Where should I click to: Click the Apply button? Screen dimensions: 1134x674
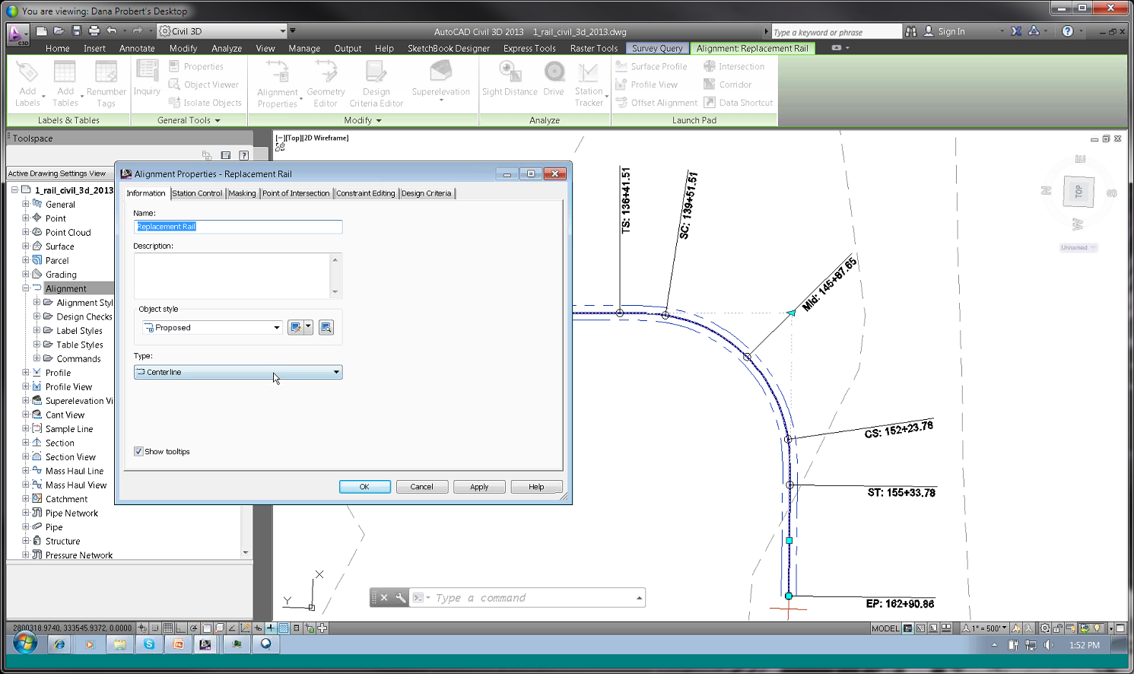click(479, 487)
